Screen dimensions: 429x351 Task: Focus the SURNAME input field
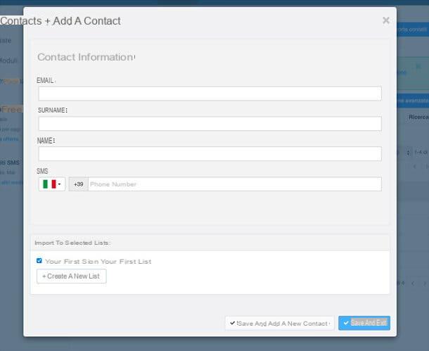pos(210,123)
